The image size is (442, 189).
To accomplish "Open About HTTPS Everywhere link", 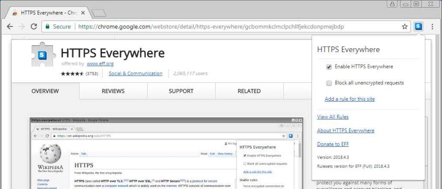I will pyautogui.click(x=345, y=130).
